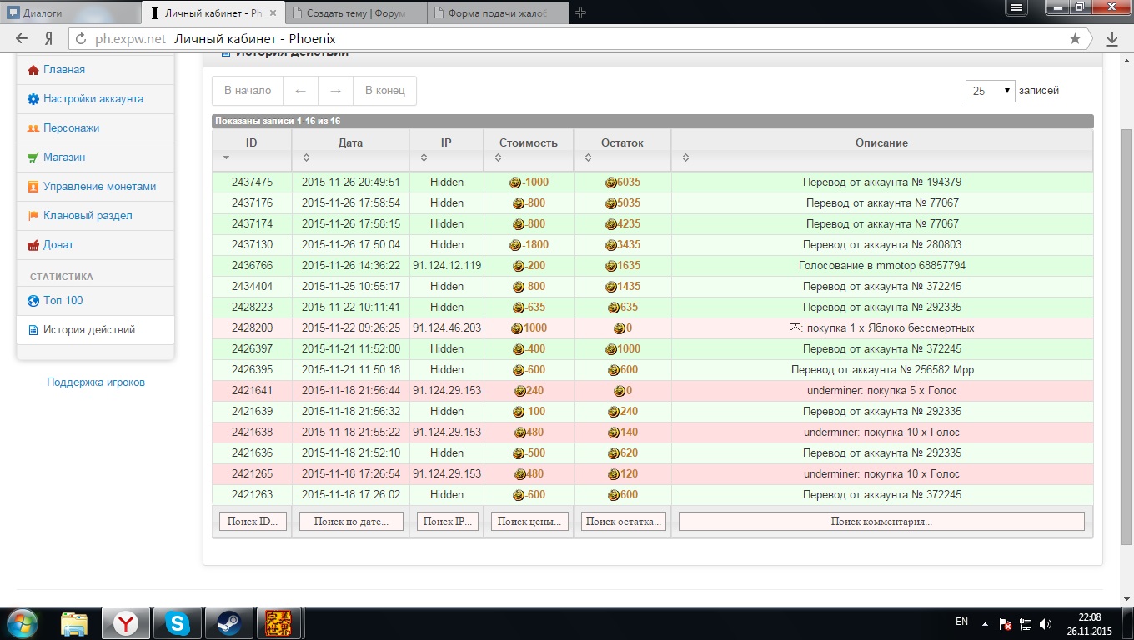Open Skype from the taskbar

pyautogui.click(x=177, y=623)
